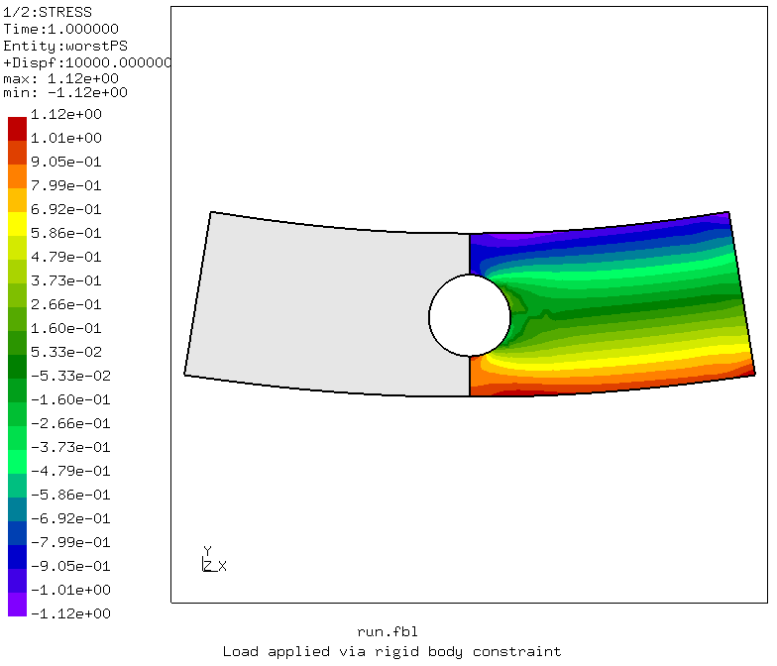Screen dimensions: 777x666
Task: Click the bright yellow legend band
Action: click(x=18, y=224)
